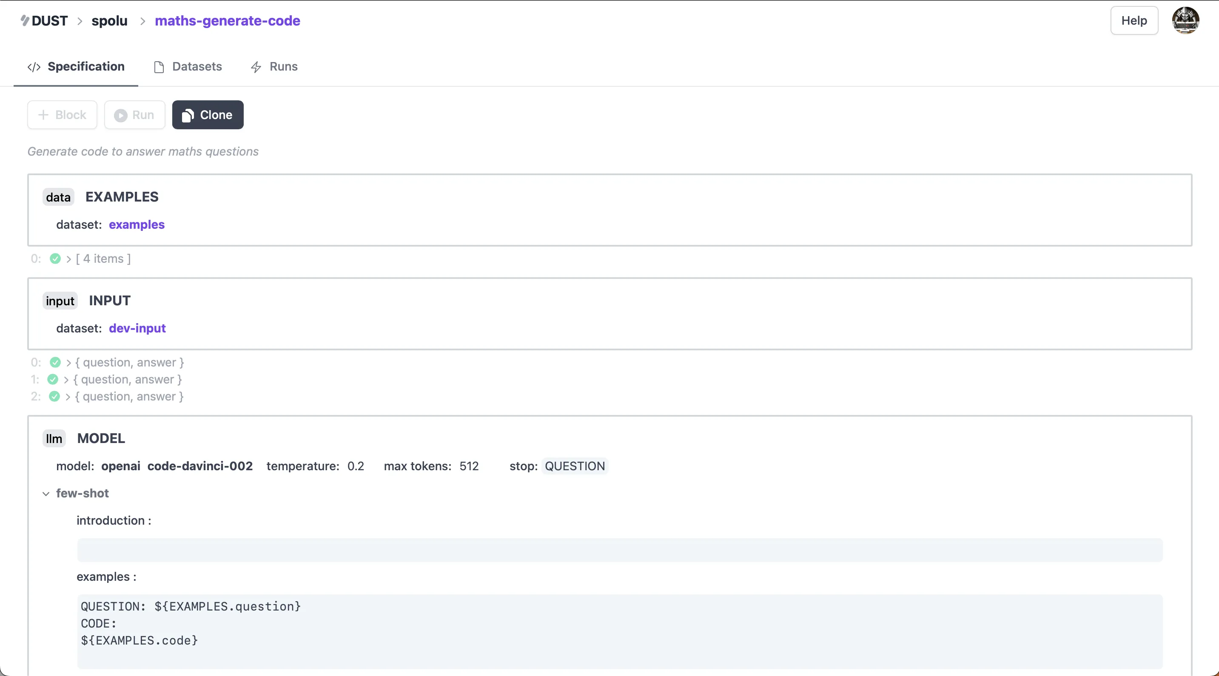The height and width of the screenshot is (676, 1219).
Task: Click EXAMPLES block green success checkmark
Action: coord(55,259)
